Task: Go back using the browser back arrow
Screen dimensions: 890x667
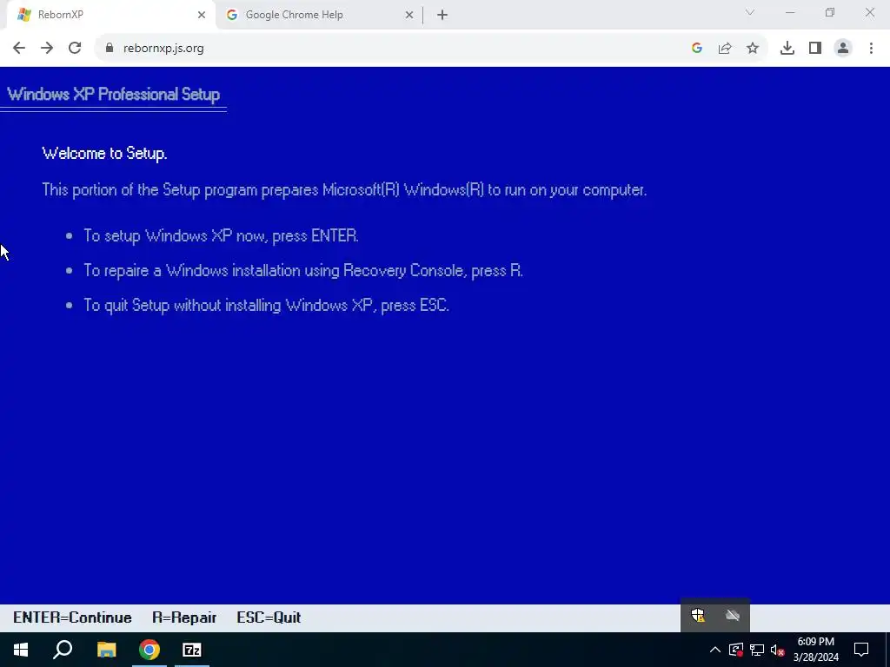Action: (19, 49)
